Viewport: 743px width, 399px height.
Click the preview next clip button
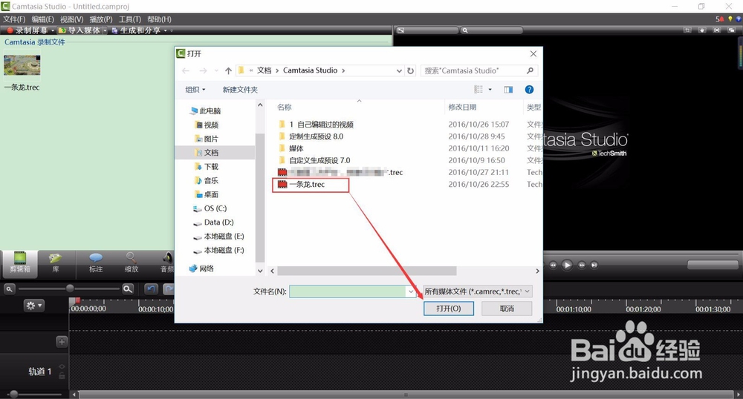[594, 266]
